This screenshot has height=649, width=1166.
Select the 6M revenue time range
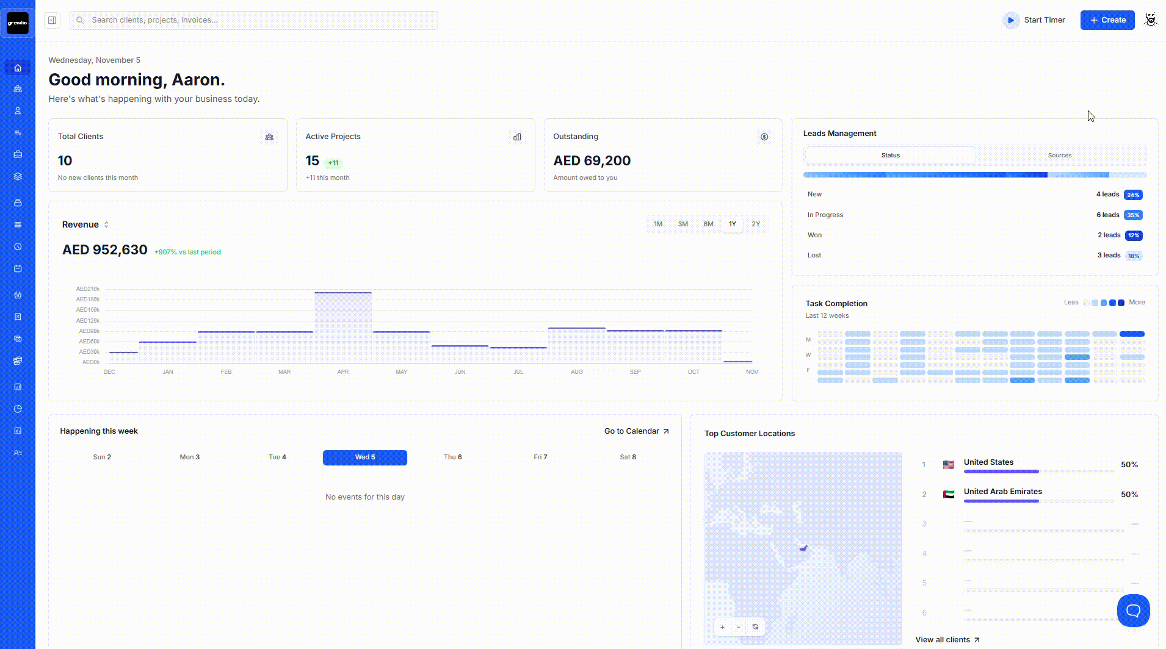tap(708, 224)
